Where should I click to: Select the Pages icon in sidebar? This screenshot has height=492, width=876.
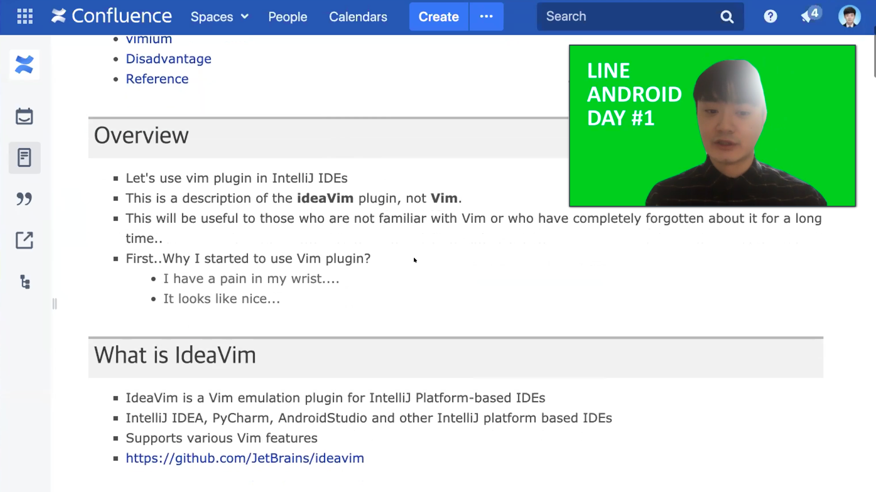pyautogui.click(x=24, y=158)
